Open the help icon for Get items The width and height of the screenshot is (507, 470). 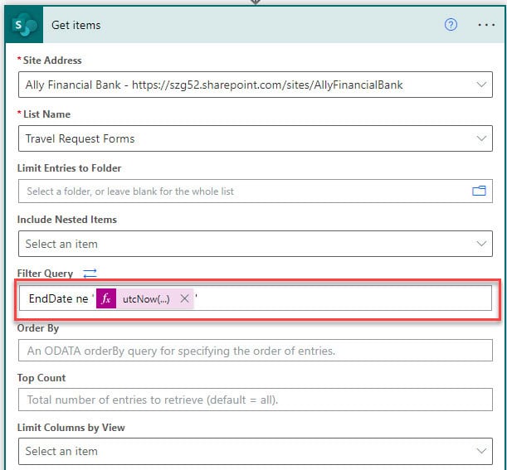point(451,25)
